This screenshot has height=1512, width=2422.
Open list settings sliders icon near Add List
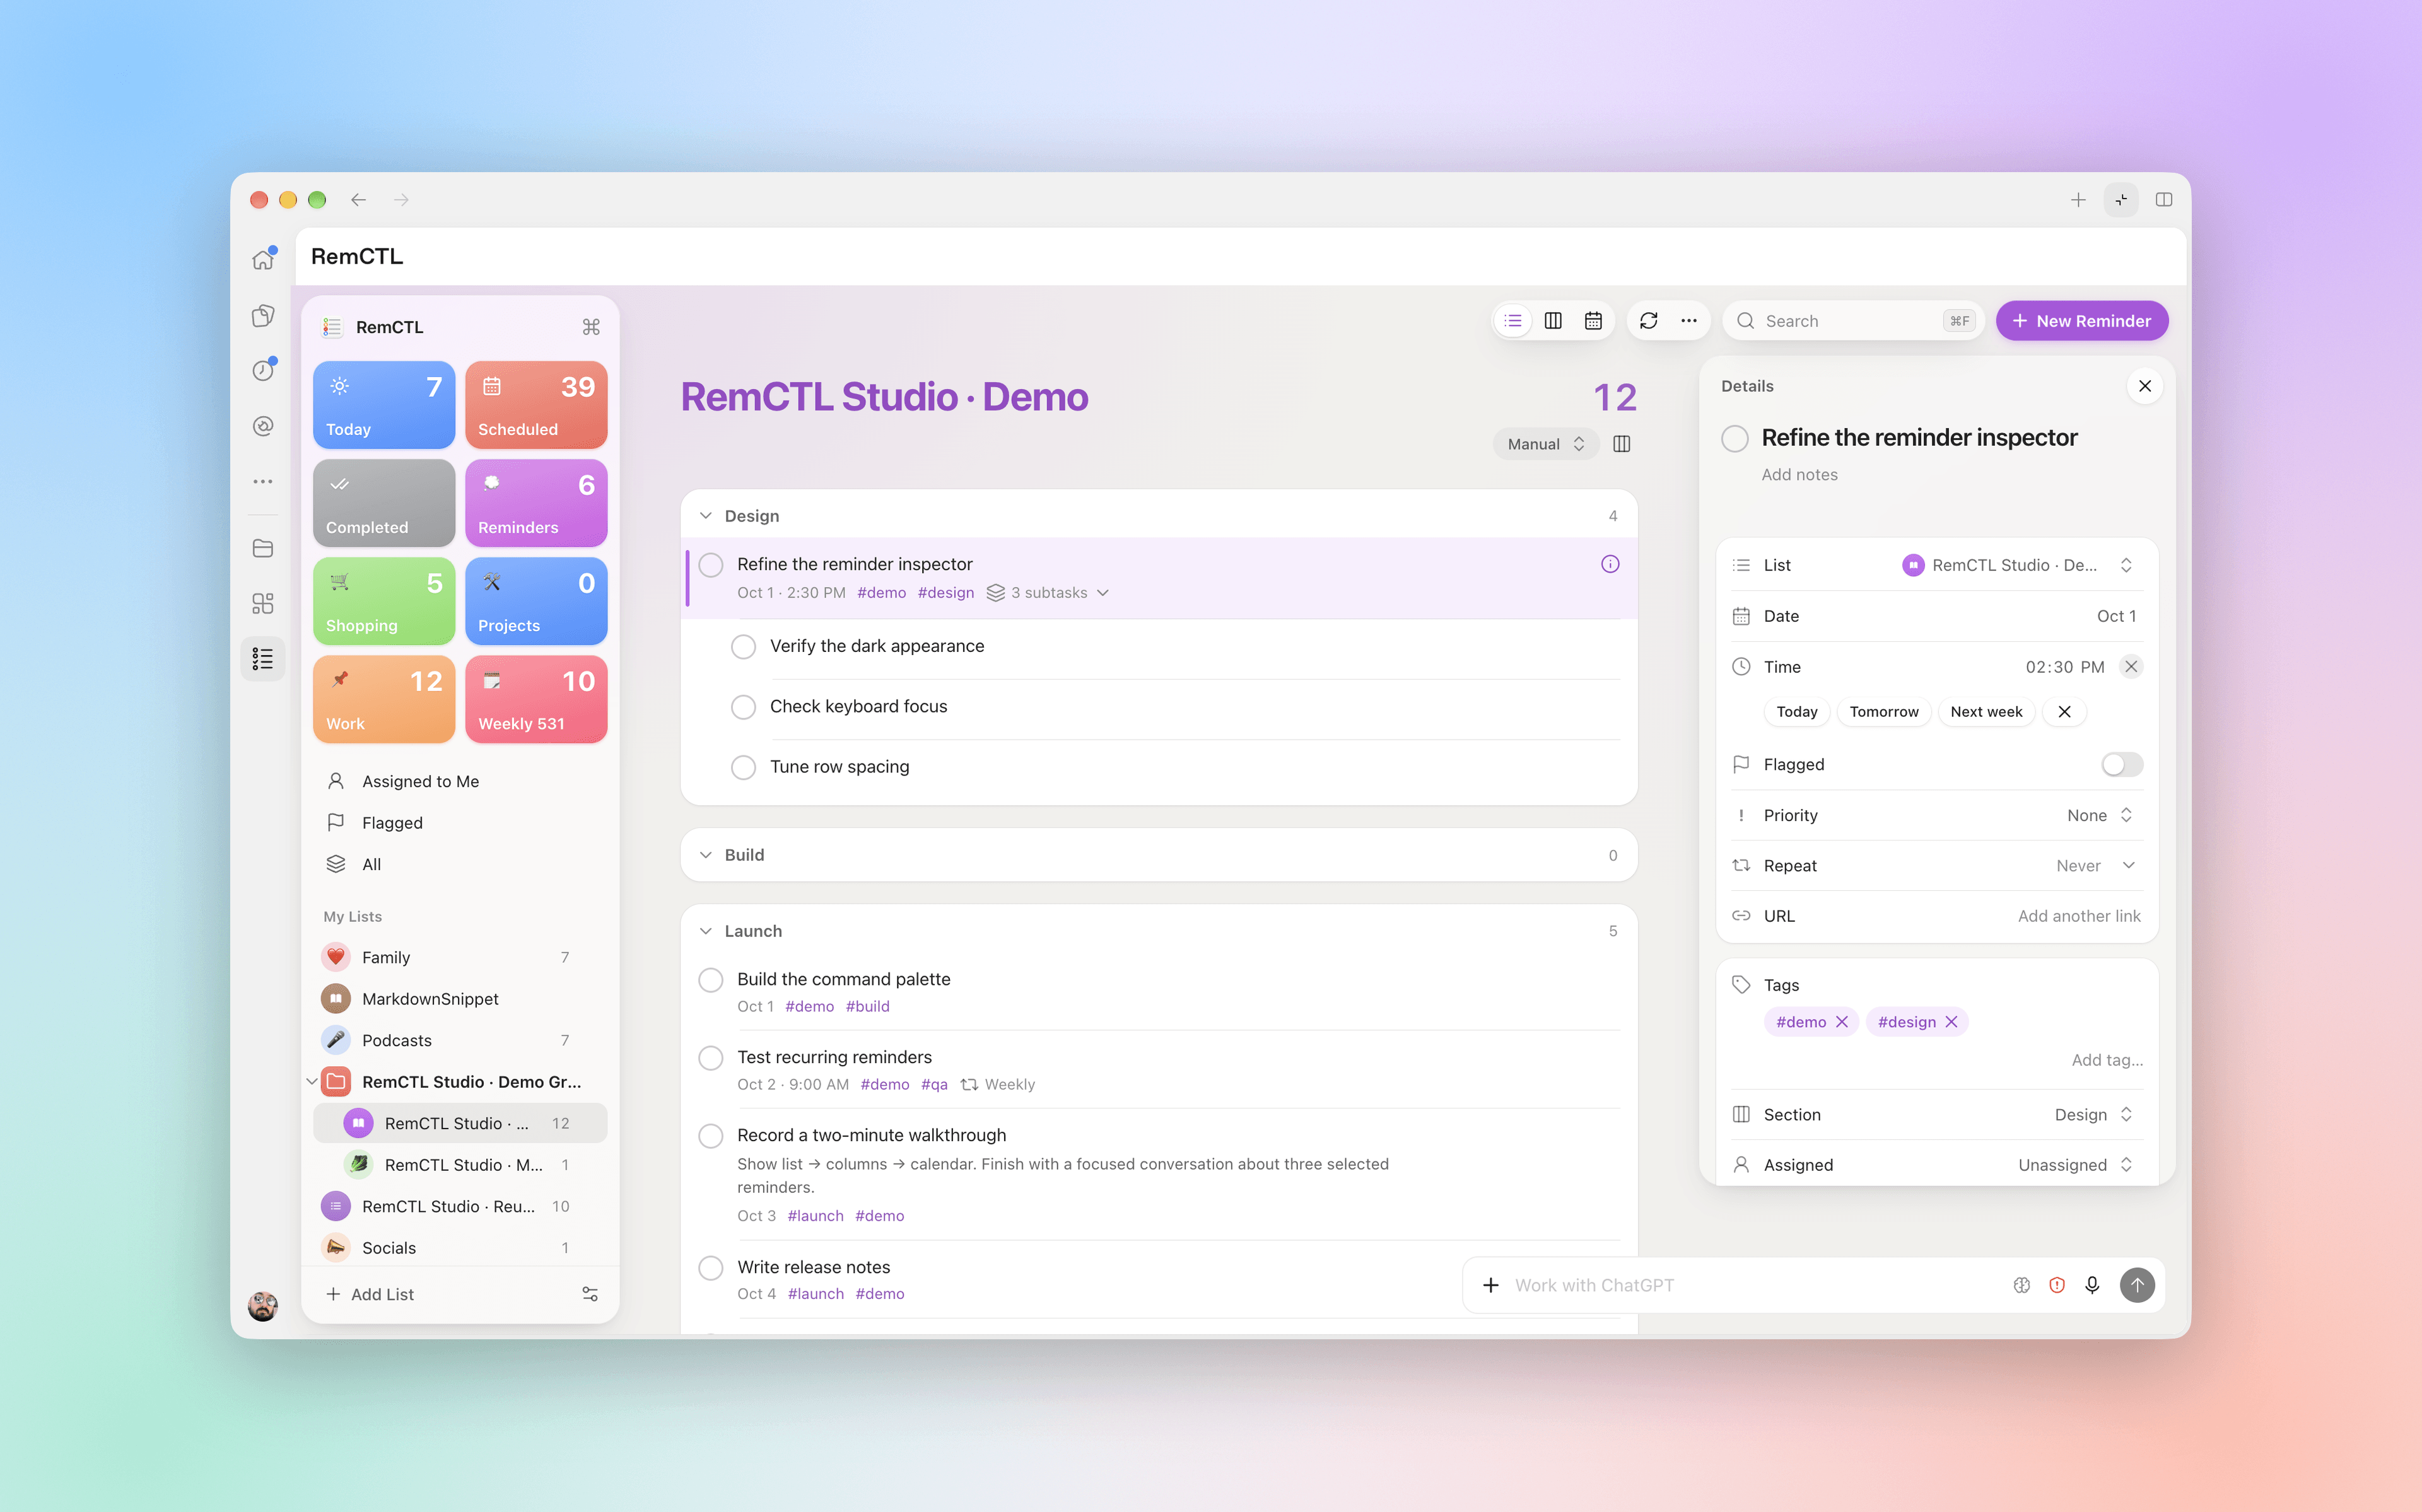(590, 1294)
